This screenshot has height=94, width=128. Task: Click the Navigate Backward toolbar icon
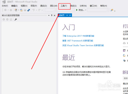pyautogui.click(x=5, y=10)
